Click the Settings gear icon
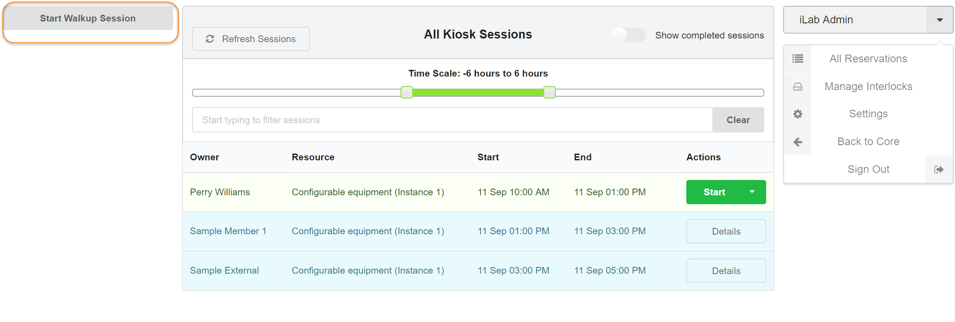This screenshot has width=955, height=322. [798, 114]
